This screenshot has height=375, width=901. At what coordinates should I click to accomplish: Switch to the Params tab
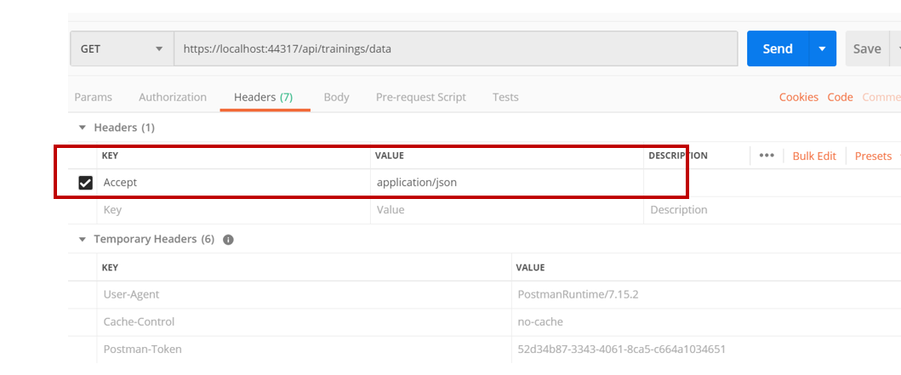tap(93, 97)
